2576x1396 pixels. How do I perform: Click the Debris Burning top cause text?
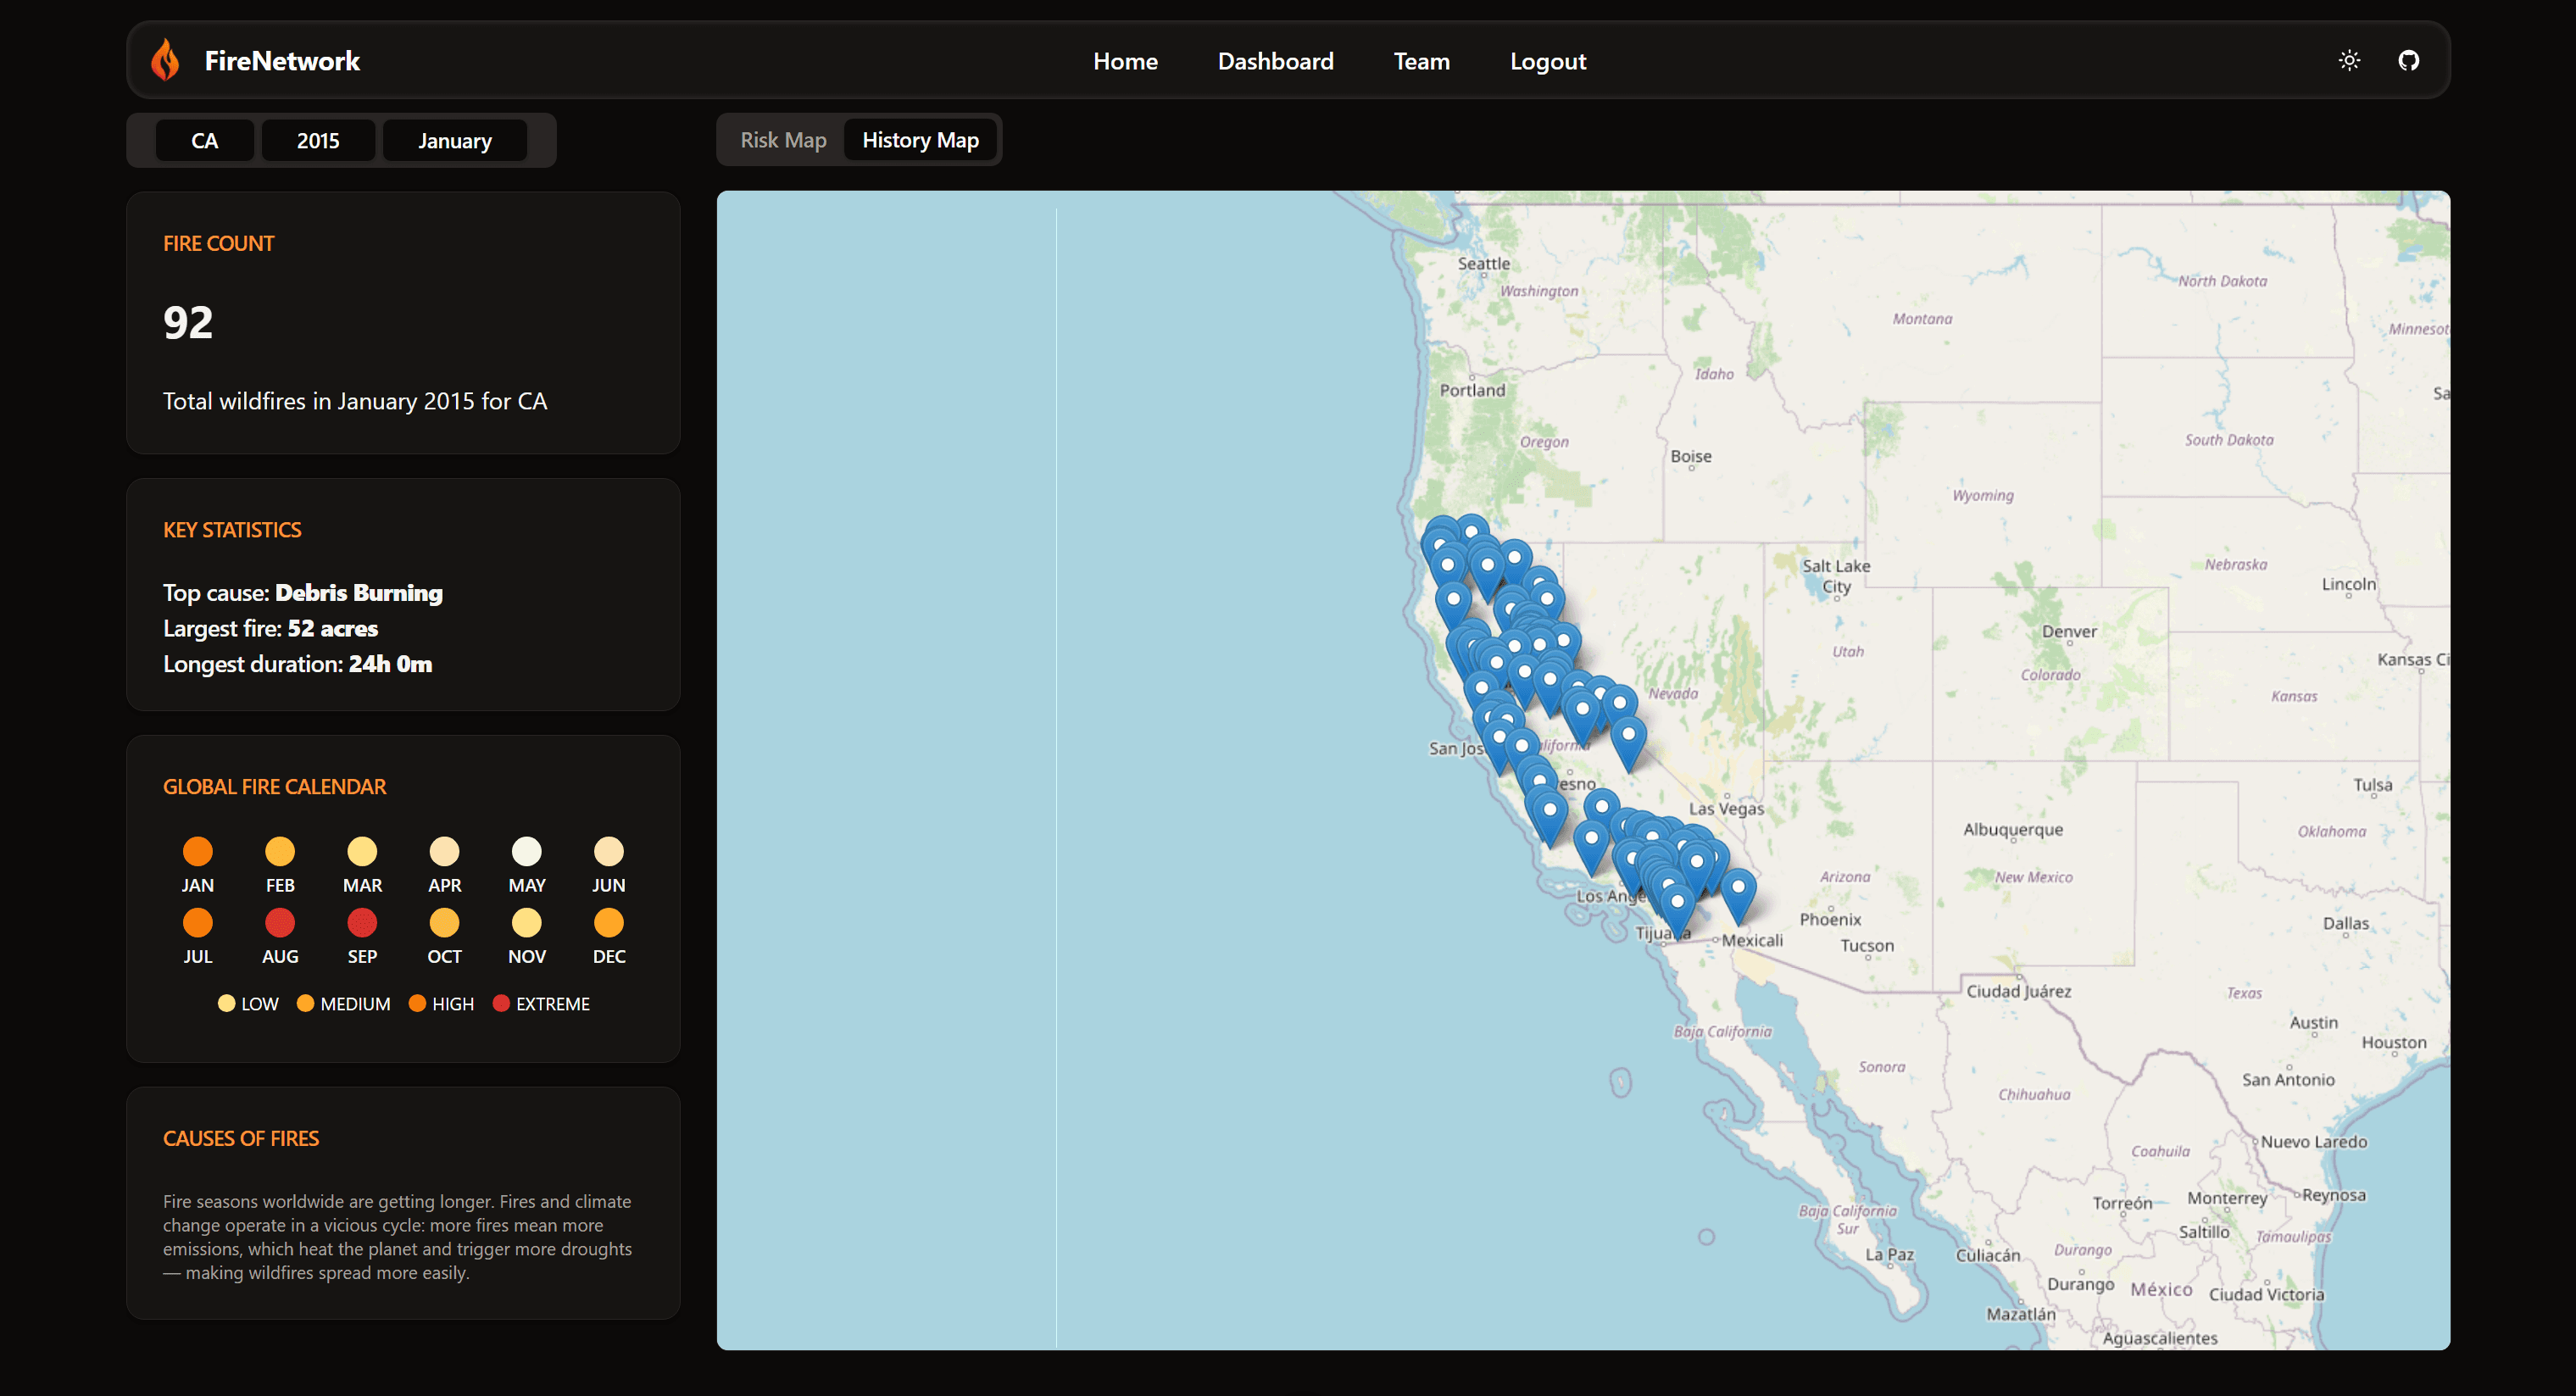(x=359, y=593)
